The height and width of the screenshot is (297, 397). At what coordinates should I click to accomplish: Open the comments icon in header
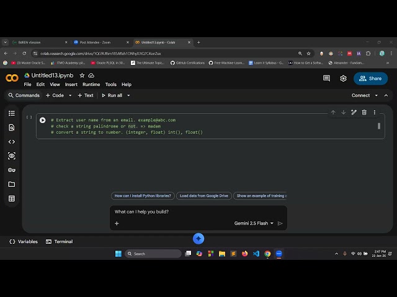pyautogui.click(x=327, y=79)
